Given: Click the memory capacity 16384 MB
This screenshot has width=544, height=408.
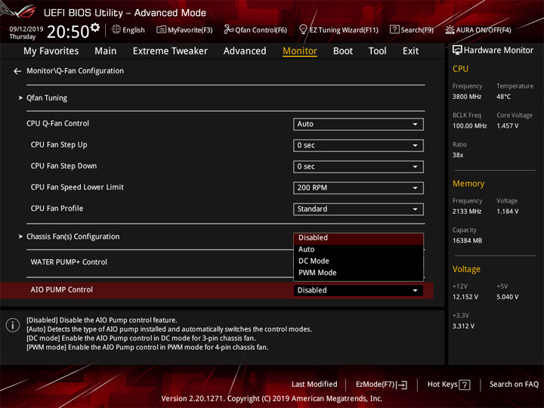Looking at the screenshot, I should click(x=467, y=241).
